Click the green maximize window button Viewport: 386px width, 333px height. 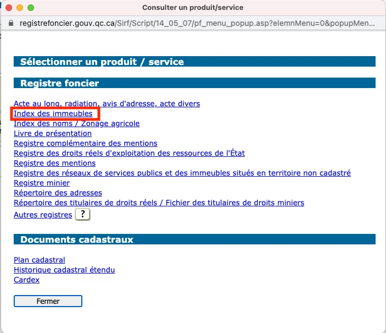[31, 8]
